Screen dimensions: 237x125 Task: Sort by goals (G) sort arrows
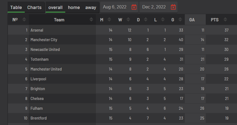click(180, 20)
